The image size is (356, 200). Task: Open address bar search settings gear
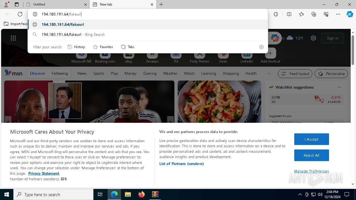click(x=261, y=47)
